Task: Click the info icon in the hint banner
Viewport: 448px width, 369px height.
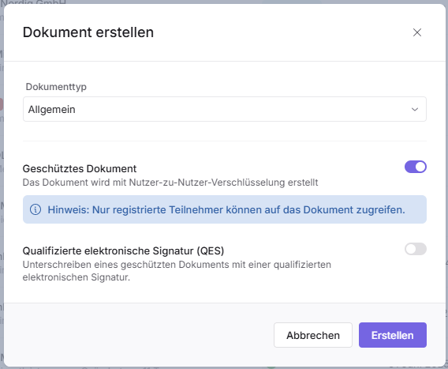Action: 35,209
